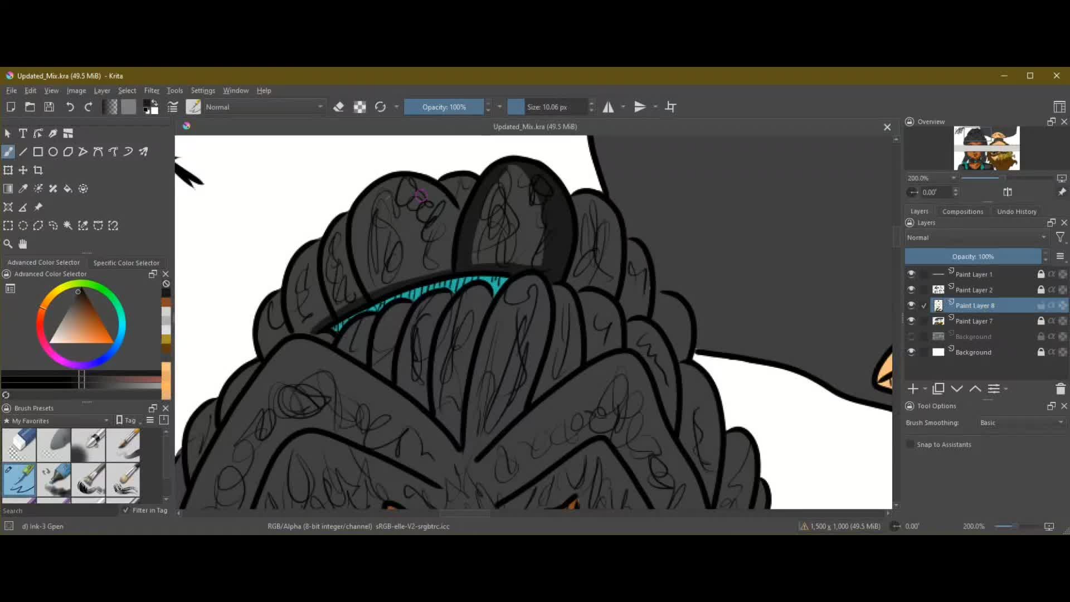Hide Paint Layer 7
This screenshot has height=602, width=1070.
click(x=911, y=321)
